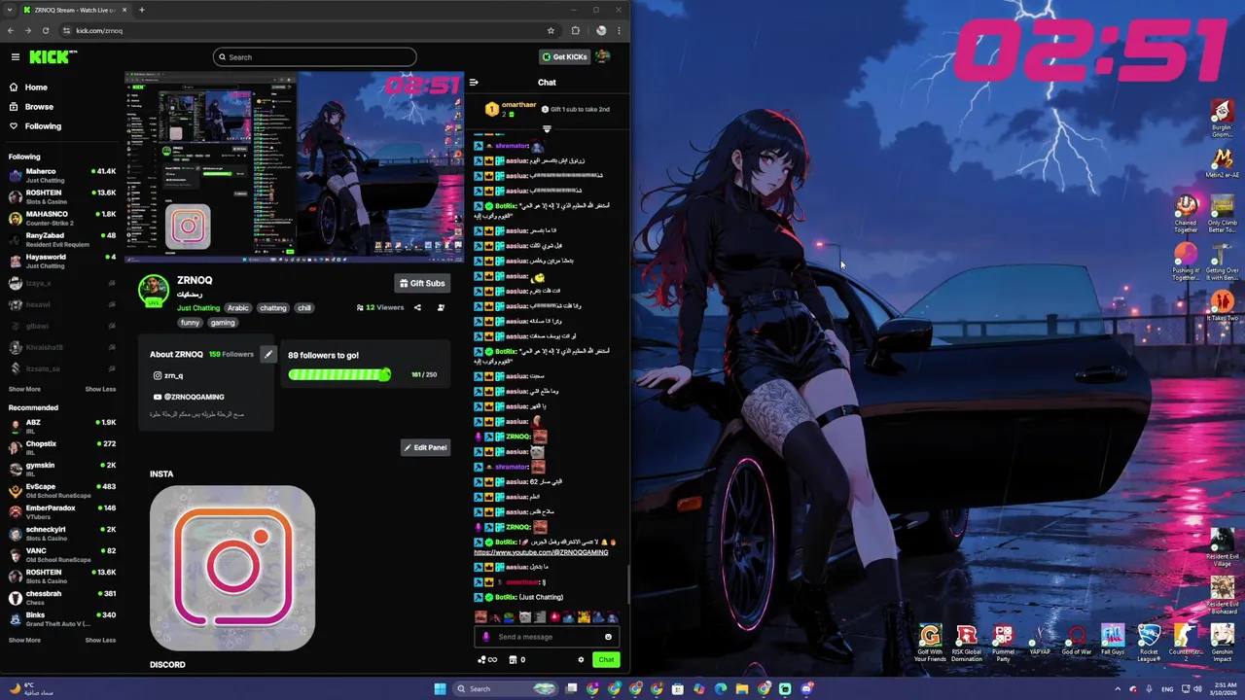The height and width of the screenshot is (700, 1245).
Task: Collapse the chat panel arrow icon
Action: tap(474, 83)
